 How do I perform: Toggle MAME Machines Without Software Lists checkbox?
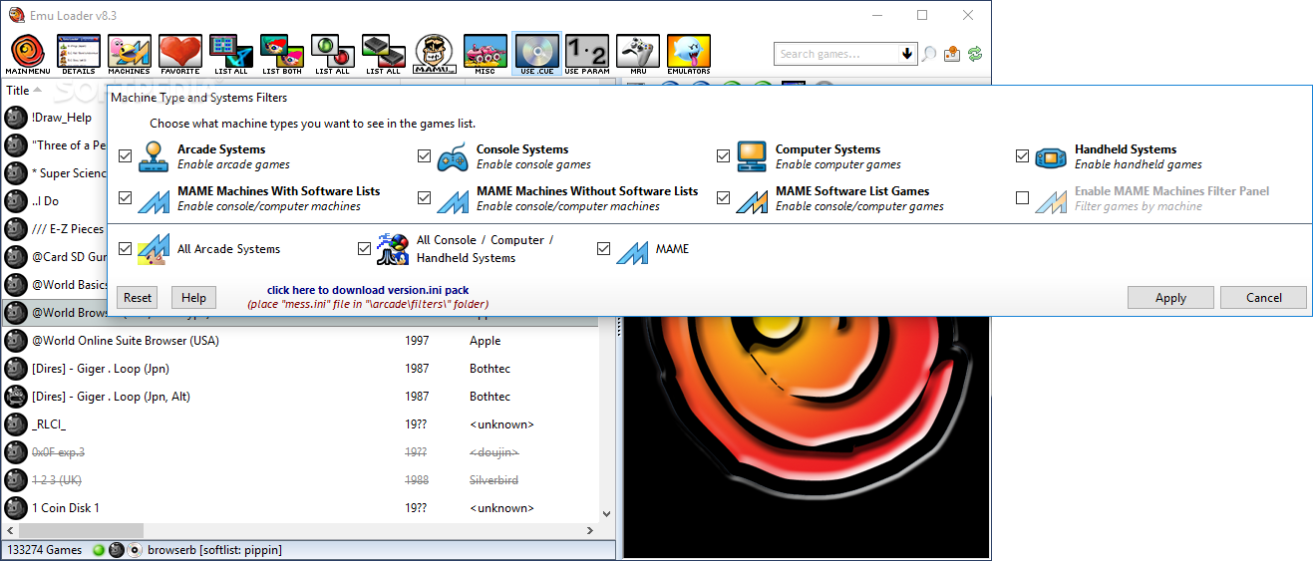point(424,198)
